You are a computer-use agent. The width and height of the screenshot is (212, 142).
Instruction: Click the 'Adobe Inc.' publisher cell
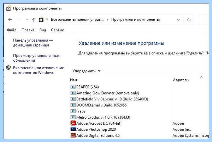coord(182,129)
